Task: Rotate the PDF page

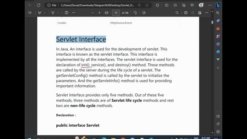Action: pyautogui.click(x=135, y=13)
